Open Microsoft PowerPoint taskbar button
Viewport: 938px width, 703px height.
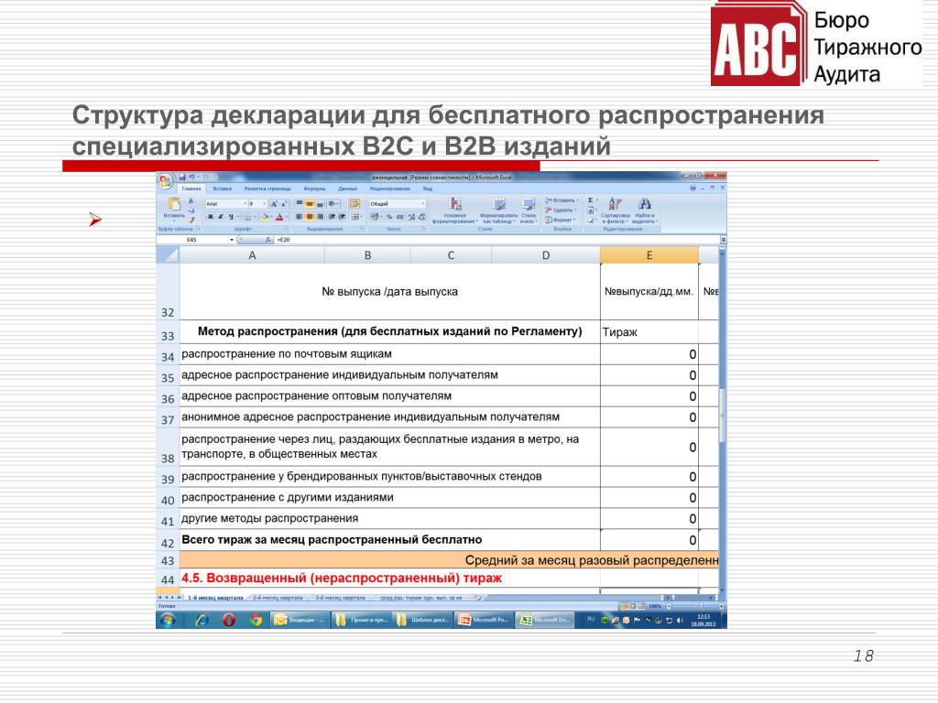pyautogui.click(x=485, y=620)
